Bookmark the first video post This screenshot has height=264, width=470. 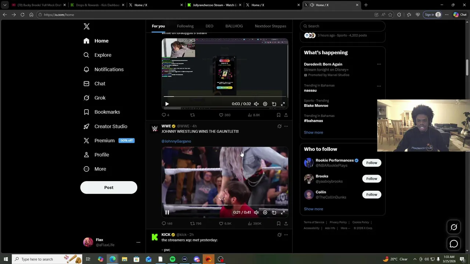tap(279, 115)
